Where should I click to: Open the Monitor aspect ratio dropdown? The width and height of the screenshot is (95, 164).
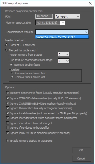pyautogui.click(x=50, y=23)
